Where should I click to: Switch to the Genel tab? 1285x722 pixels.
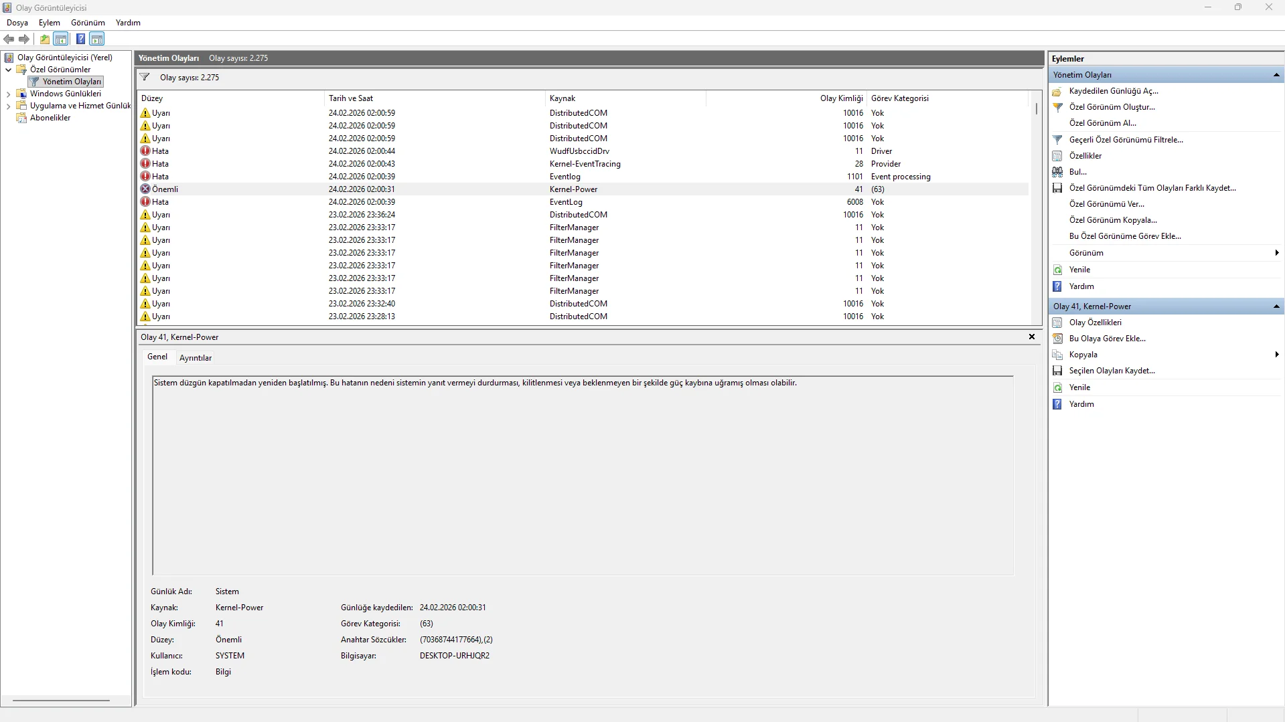(157, 357)
